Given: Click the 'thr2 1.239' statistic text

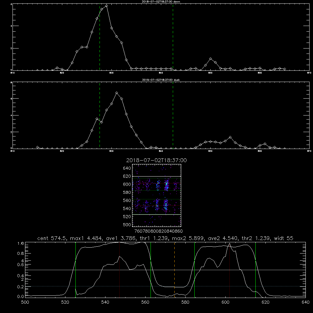Looking at the screenshot, I should [x=257, y=238].
